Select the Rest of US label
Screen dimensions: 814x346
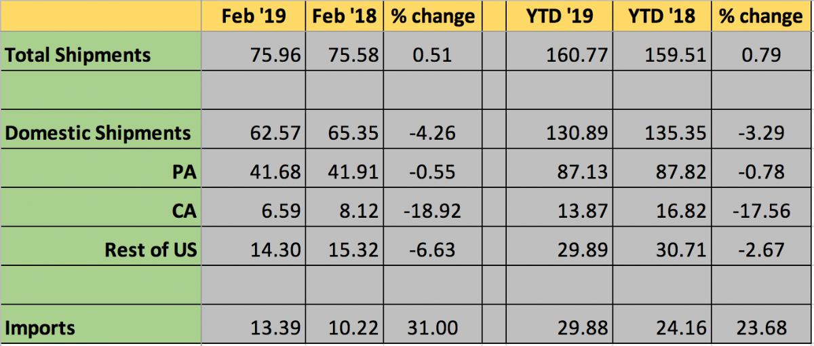(x=151, y=250)
